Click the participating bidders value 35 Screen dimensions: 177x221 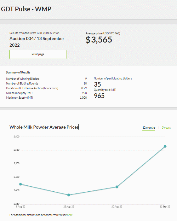coord(97,84)
